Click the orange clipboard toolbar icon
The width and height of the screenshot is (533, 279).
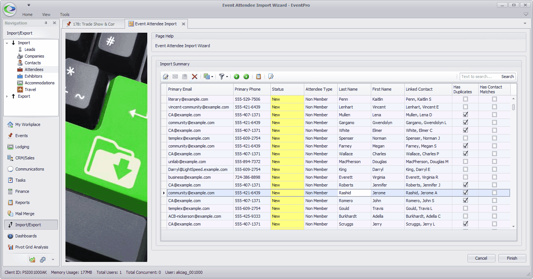[x=259, y=77]
